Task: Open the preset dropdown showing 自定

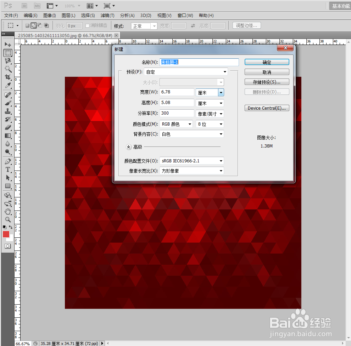Action: pyautogui.click(x=186, y=72)
